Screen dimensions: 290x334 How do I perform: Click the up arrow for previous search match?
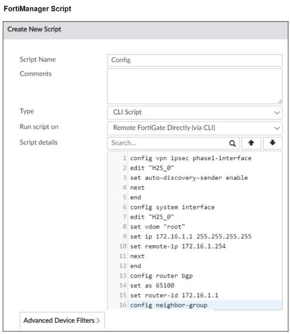tap(251, 143)
